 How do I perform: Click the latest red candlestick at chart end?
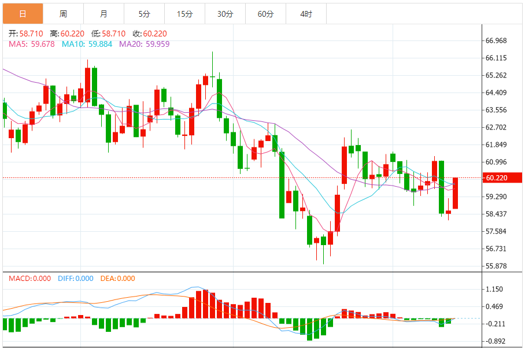pyautogui.click(x=456, y=193)
